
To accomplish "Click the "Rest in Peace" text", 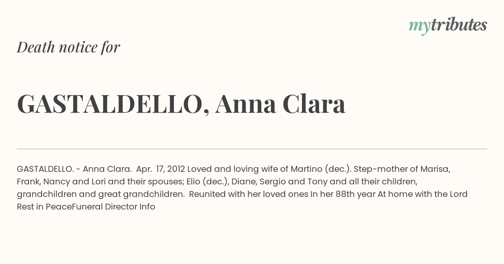I will (44, 207).
